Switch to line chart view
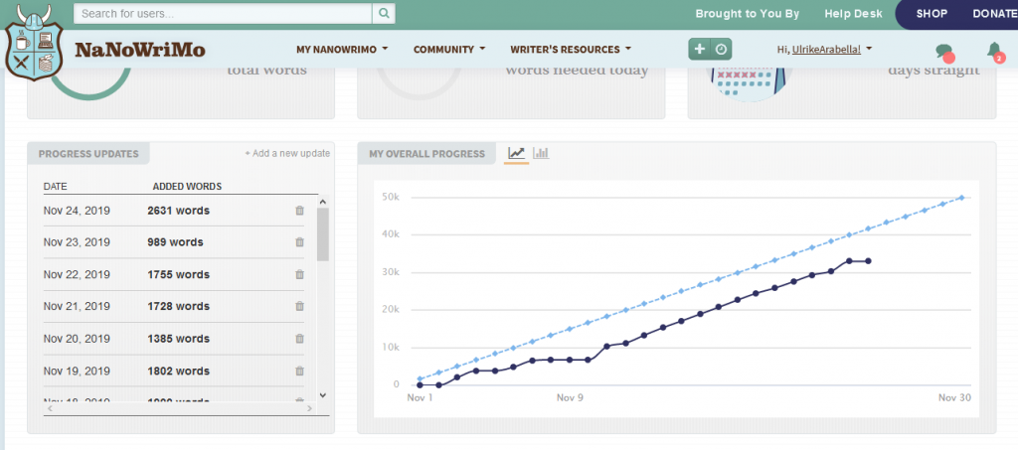Viewport: 1018px width, 450px height. click(x=517, y=154)
